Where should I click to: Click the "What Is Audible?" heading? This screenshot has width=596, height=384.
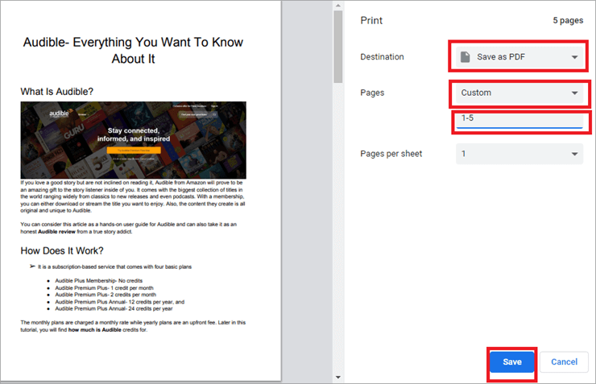(62, 91)
